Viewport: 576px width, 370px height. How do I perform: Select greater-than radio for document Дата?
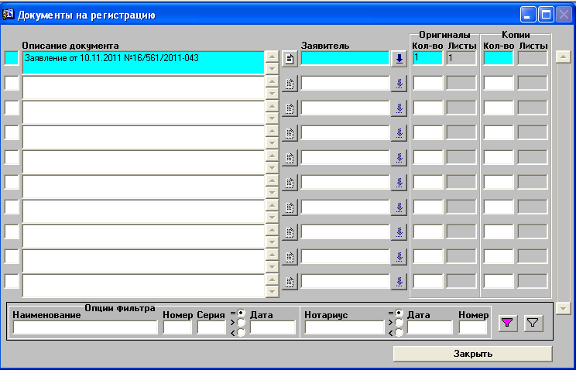tap(242, 323)
